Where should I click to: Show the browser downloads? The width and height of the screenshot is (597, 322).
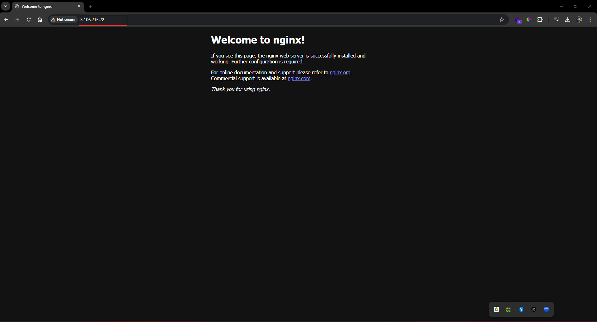point(568,20)
